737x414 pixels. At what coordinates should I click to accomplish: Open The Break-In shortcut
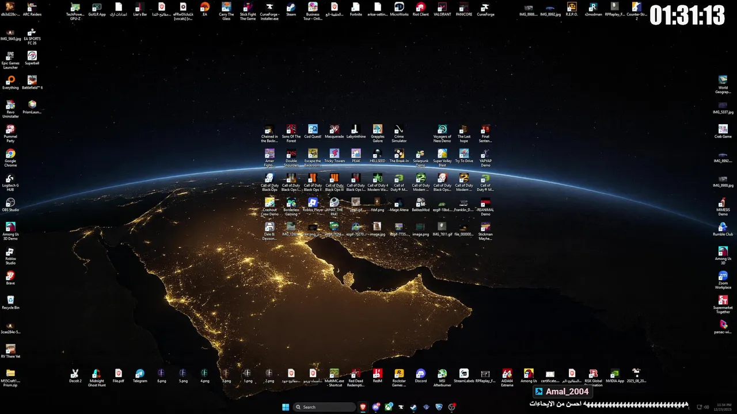point(399,156)
